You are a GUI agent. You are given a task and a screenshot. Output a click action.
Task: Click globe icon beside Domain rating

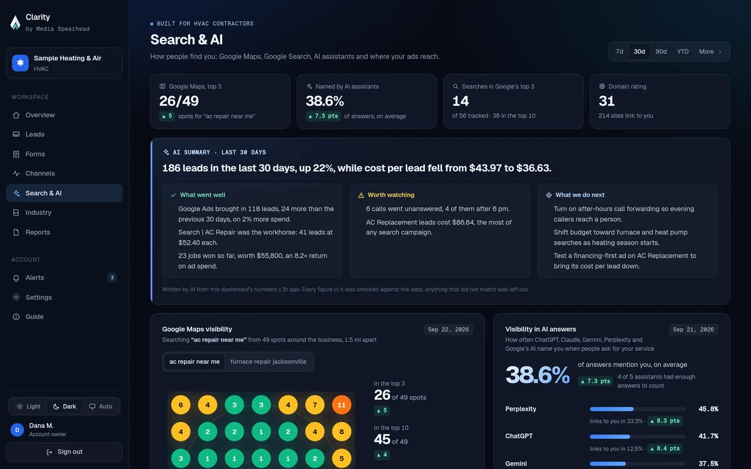coord(602,86)
